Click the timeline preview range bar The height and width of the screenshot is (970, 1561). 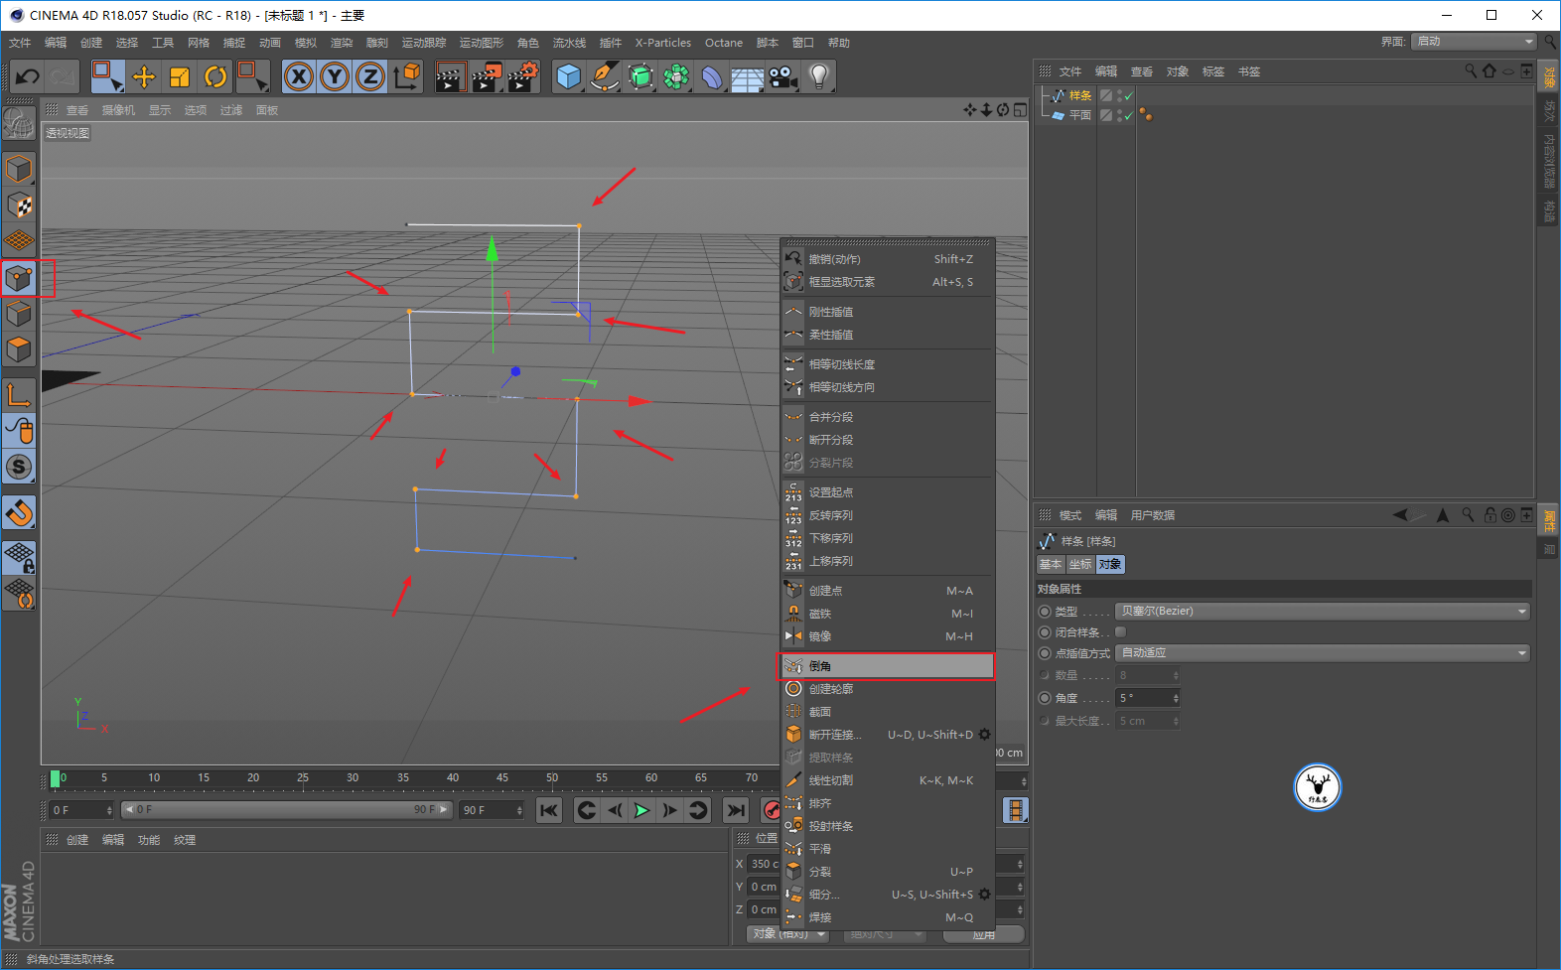(x=286, y=810)
